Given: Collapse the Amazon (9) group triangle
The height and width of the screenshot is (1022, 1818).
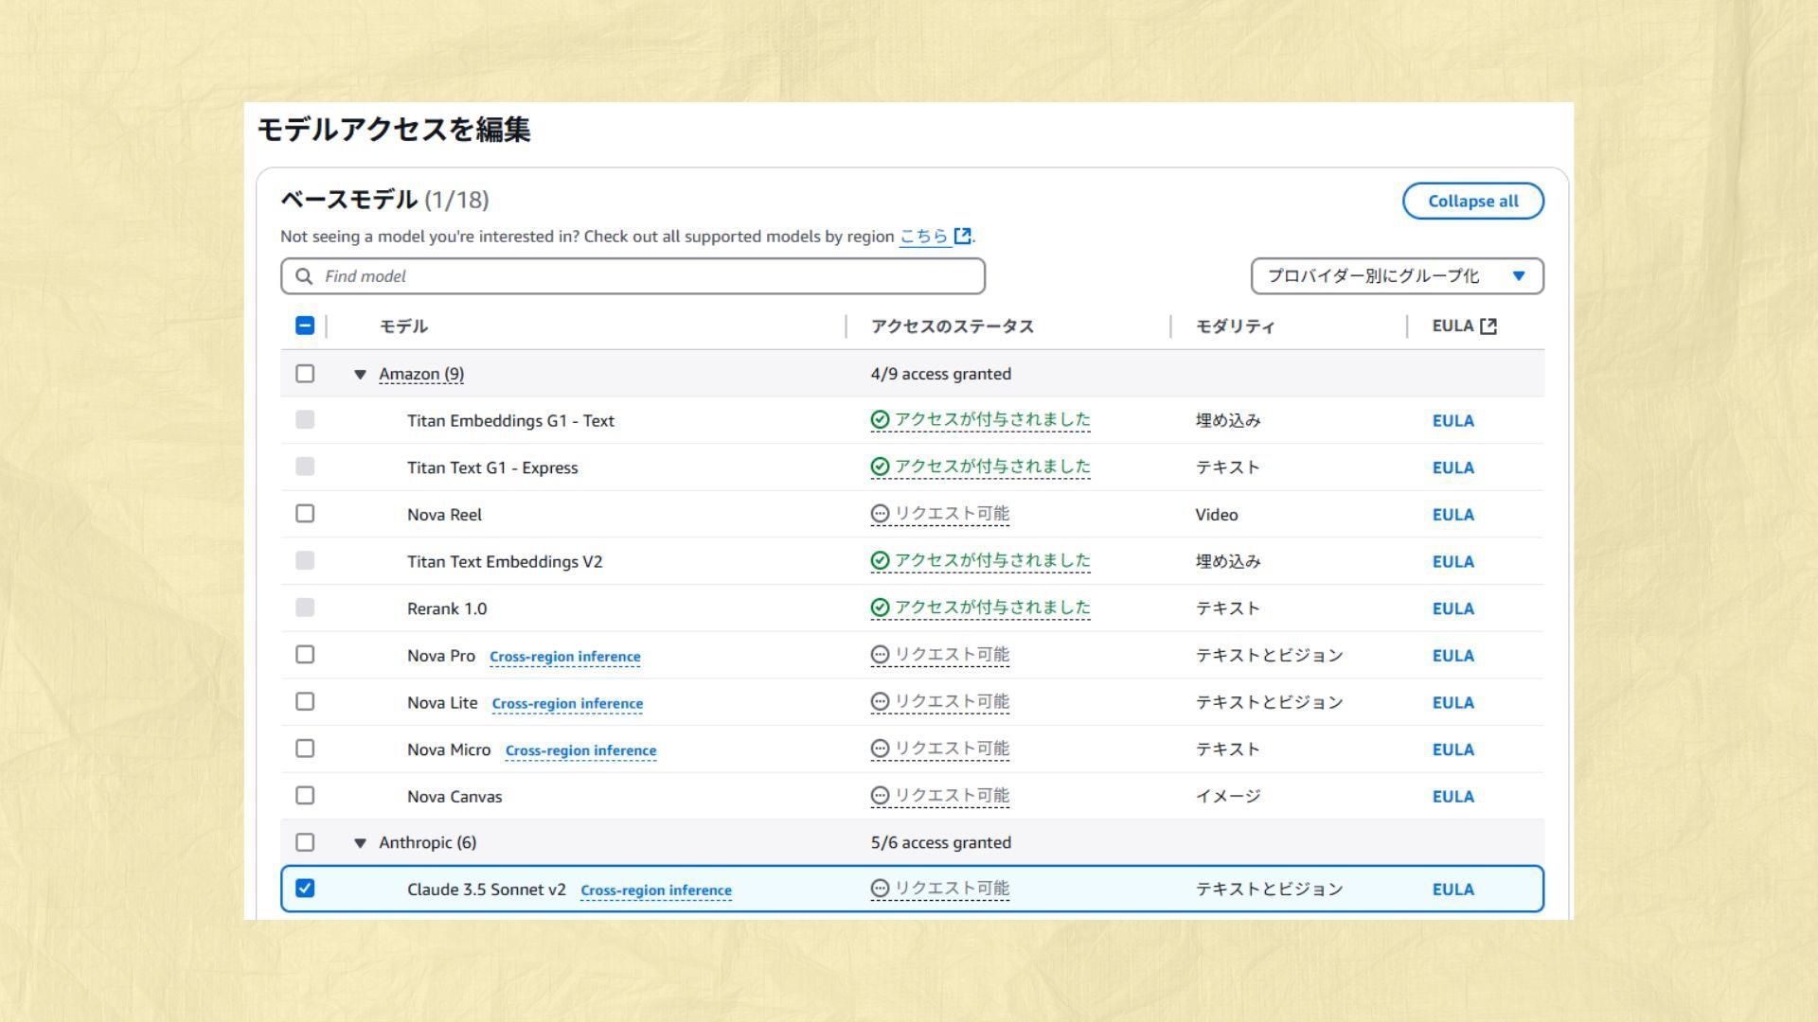Looking at the screenshot, I should click(360, 375).
